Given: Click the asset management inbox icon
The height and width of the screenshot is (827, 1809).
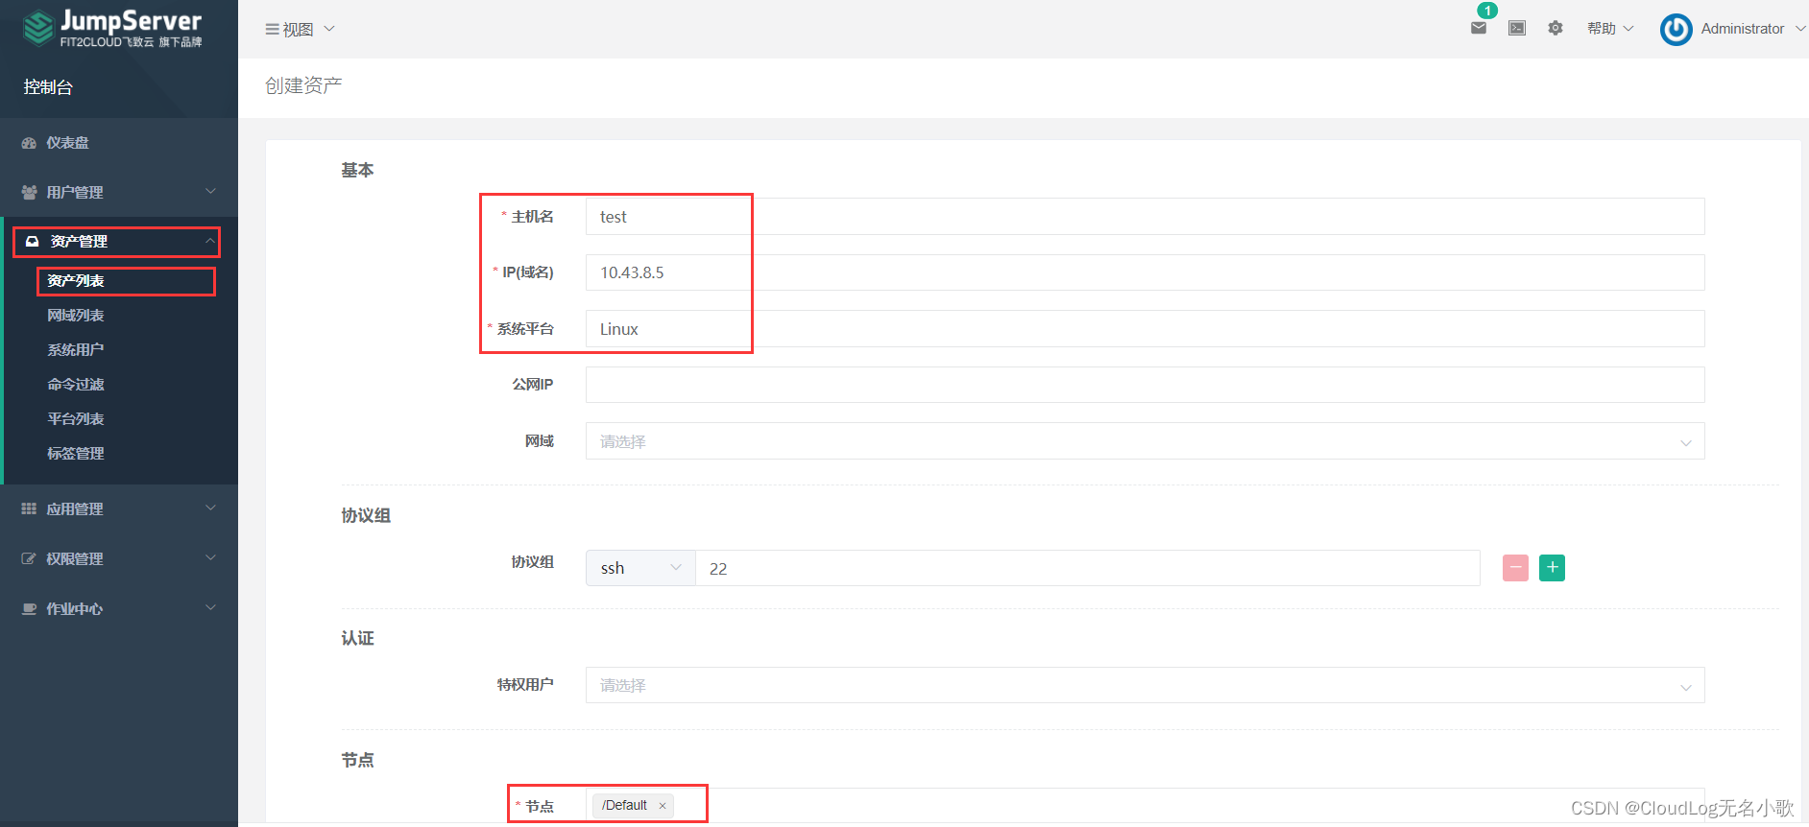Looking at the screenshot, I should pos(32,242).
